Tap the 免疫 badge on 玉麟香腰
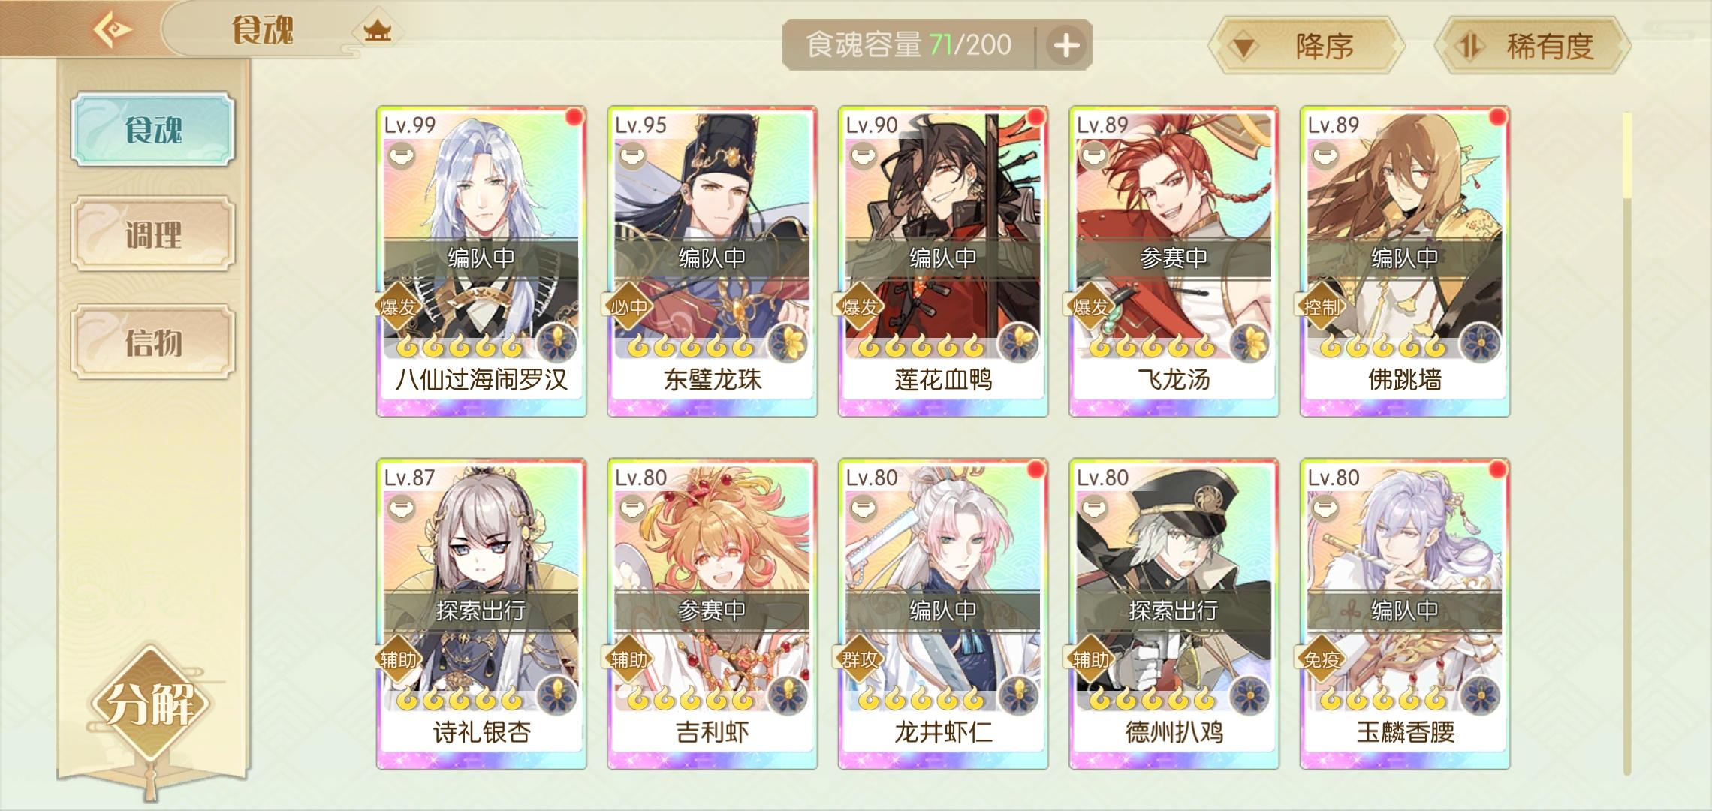Screen dimensions: 1712x811 (1322, 659)
